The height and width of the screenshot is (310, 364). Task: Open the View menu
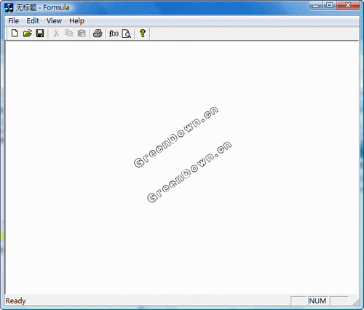(x=54, y=21)
